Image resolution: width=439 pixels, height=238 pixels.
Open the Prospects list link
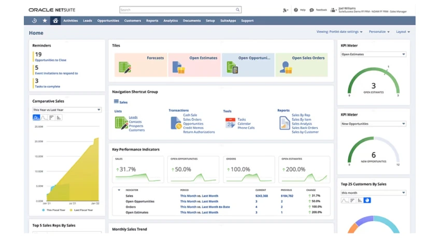136,126
